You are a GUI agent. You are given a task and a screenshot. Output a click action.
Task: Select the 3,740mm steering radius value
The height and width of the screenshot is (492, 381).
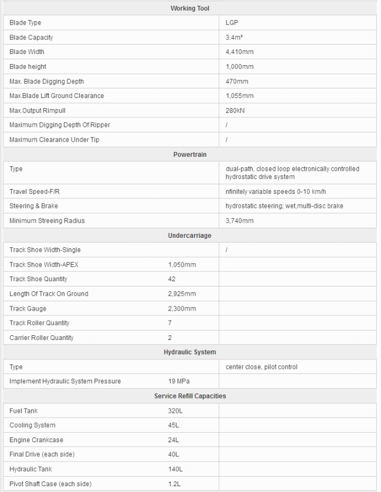pyautogui.click(x=239, y=221)
